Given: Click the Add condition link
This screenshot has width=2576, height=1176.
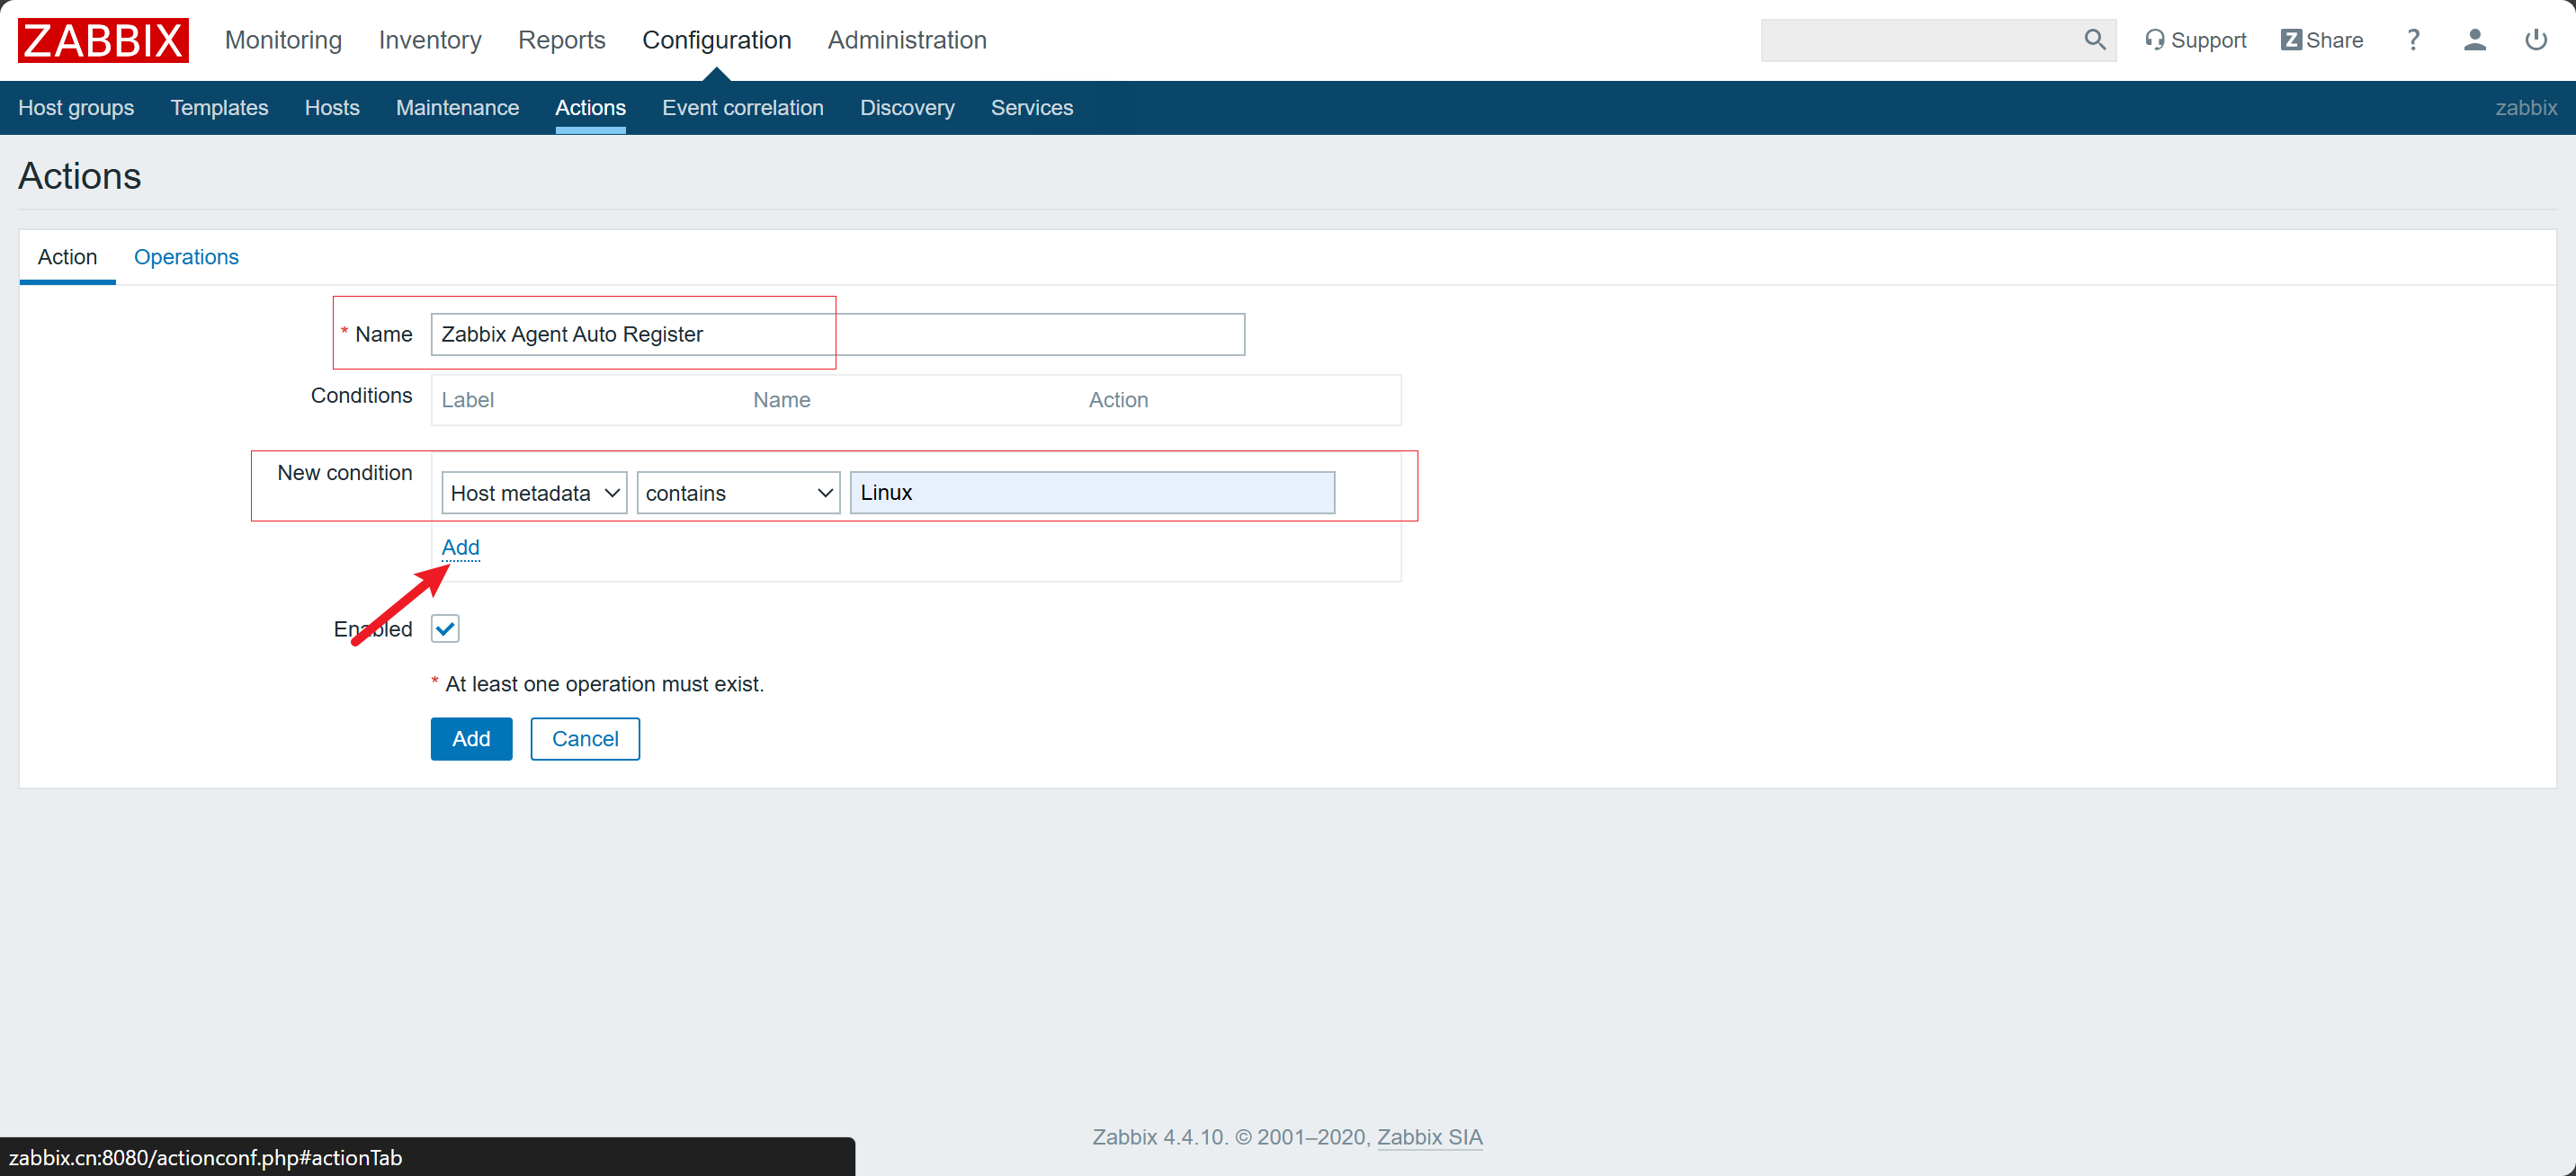Looking at the screenshot, I should click(460, 547).
